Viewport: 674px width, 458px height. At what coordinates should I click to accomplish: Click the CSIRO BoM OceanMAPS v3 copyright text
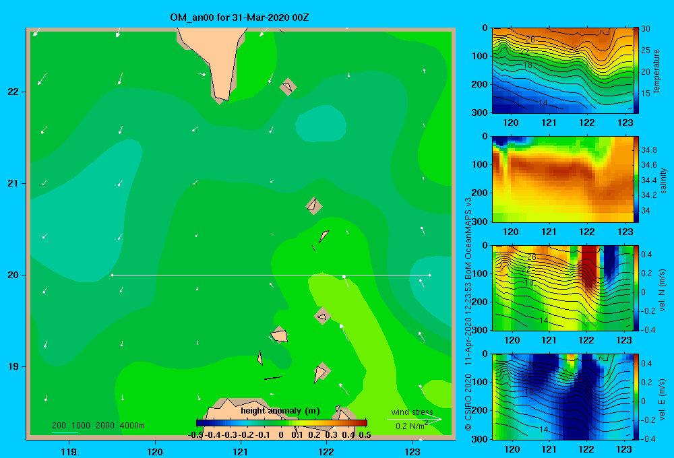pyautogui.click(x=468, y=314)
